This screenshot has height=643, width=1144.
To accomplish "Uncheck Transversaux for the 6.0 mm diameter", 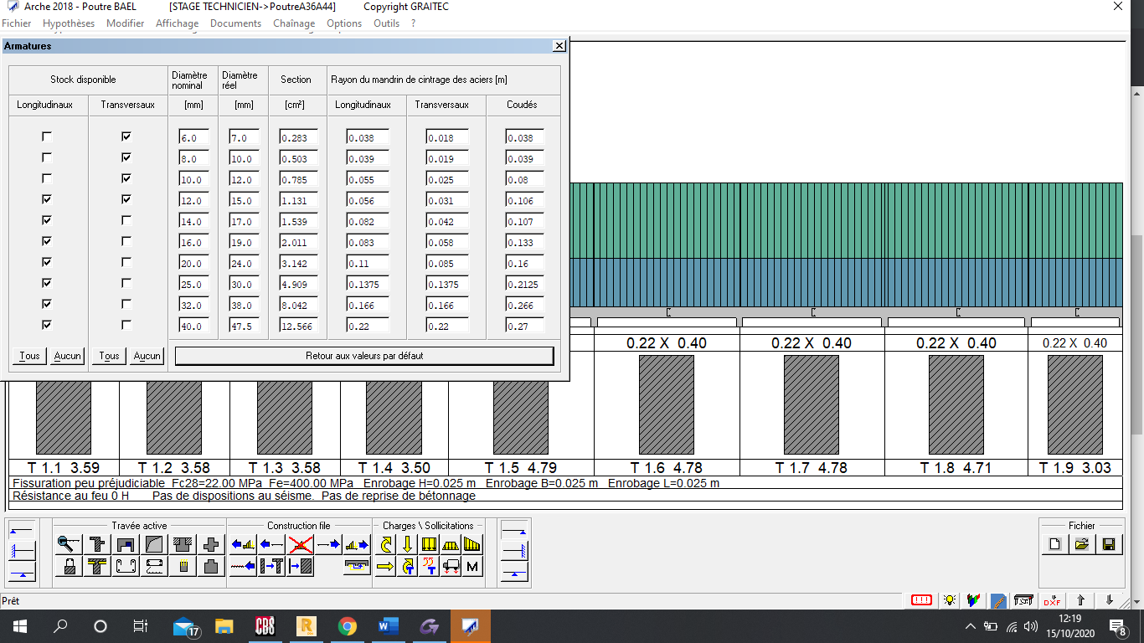I will click(x=126, y=136).
